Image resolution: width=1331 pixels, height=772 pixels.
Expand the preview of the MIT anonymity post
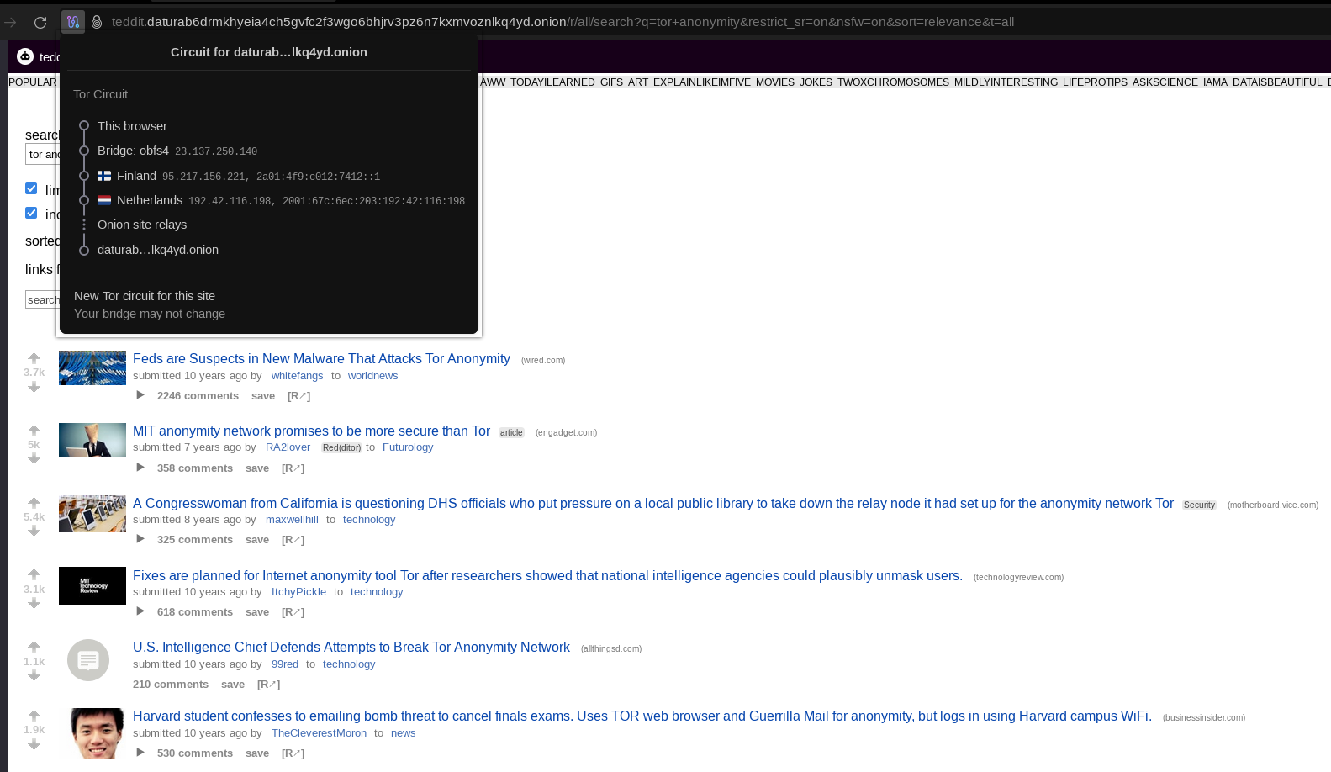click(140, 468)
